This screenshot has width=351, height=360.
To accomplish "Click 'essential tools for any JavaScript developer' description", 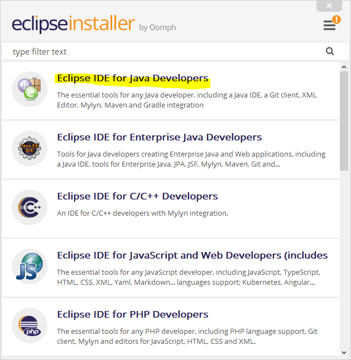I will pos(189,277).
